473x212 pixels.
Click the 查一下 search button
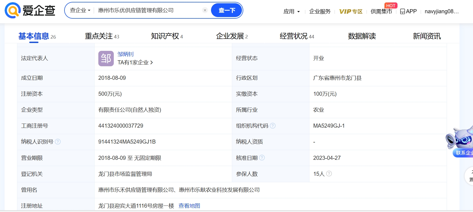point(227,10)
